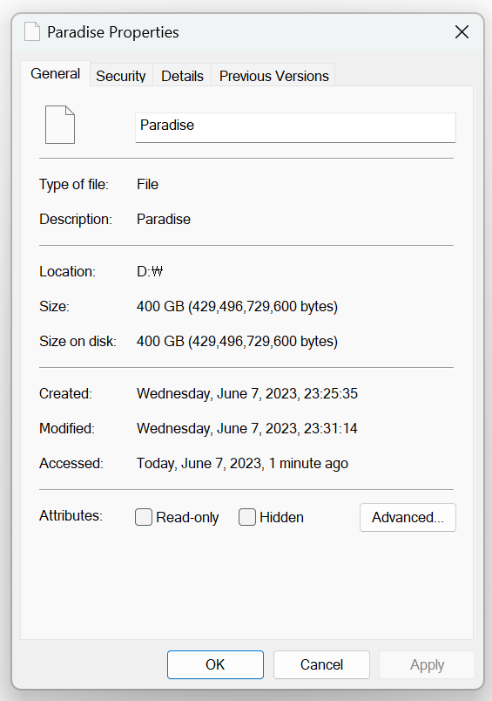
Task: Select the General tab
Action: [x=56, y=74]
